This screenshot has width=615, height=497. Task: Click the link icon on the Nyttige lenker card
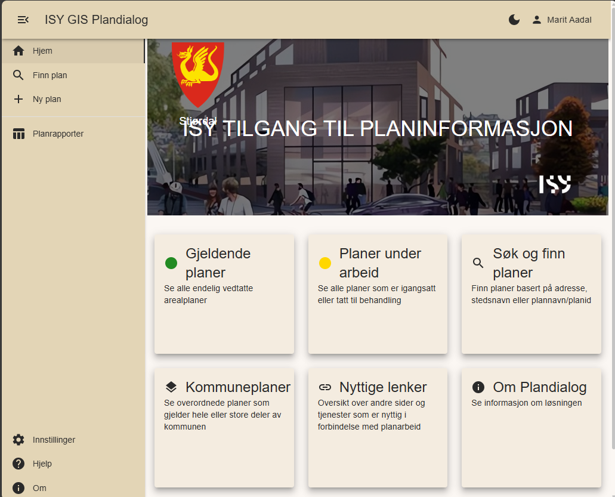click(325, 387)
